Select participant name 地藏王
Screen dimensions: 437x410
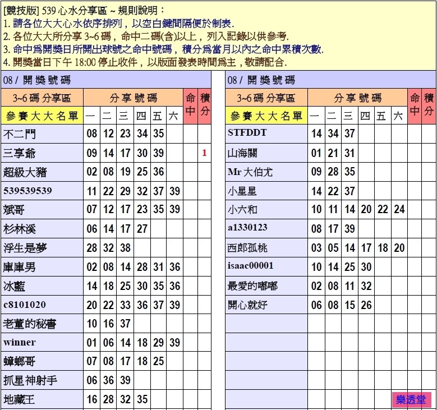[x=19, y=399]
